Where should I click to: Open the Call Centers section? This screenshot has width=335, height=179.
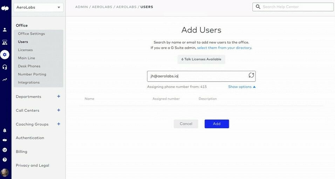(x=28, y=110)
